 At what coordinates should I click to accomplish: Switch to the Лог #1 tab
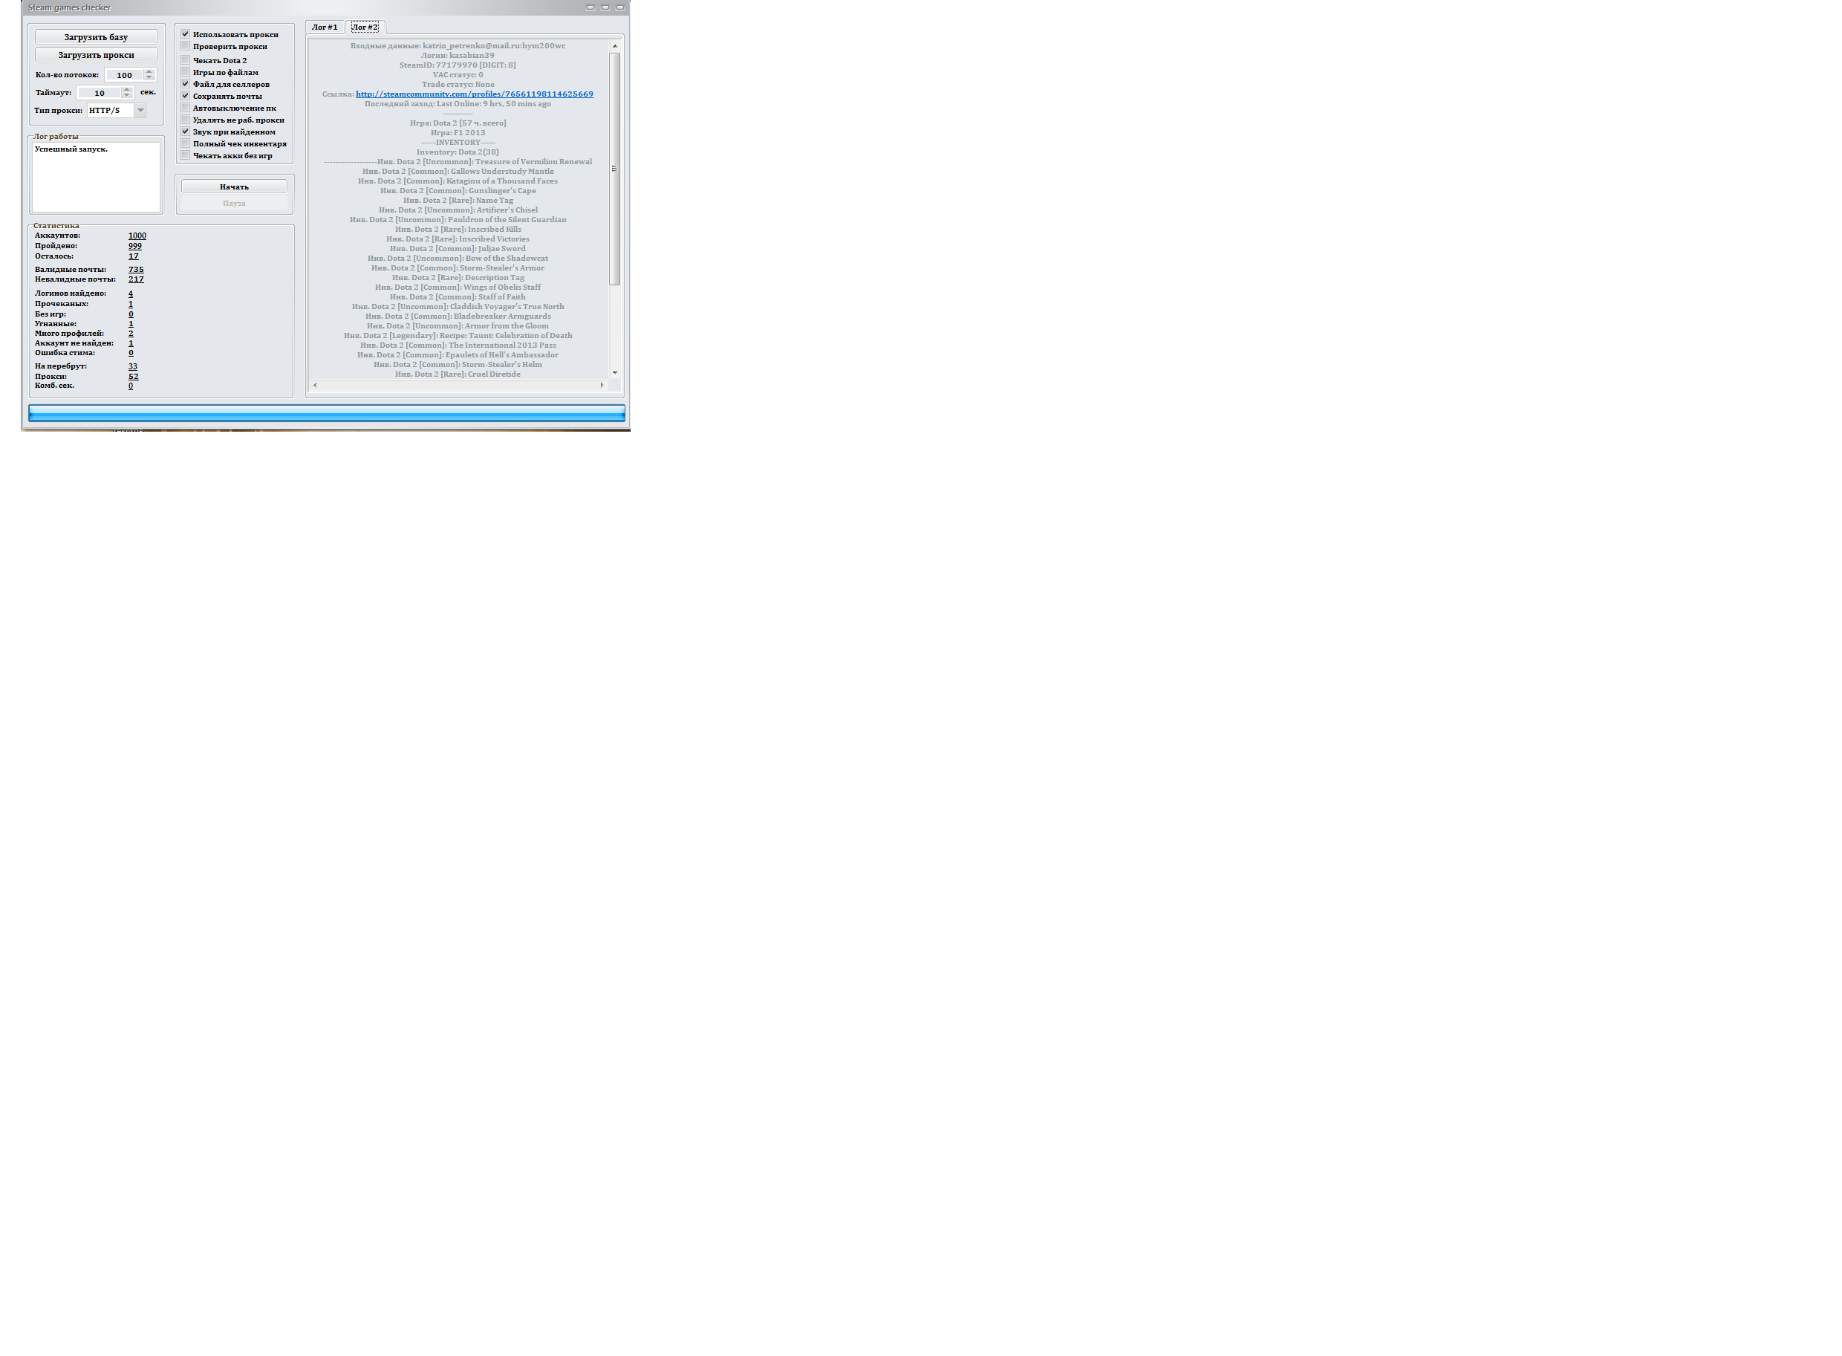(x=324, y=27)
